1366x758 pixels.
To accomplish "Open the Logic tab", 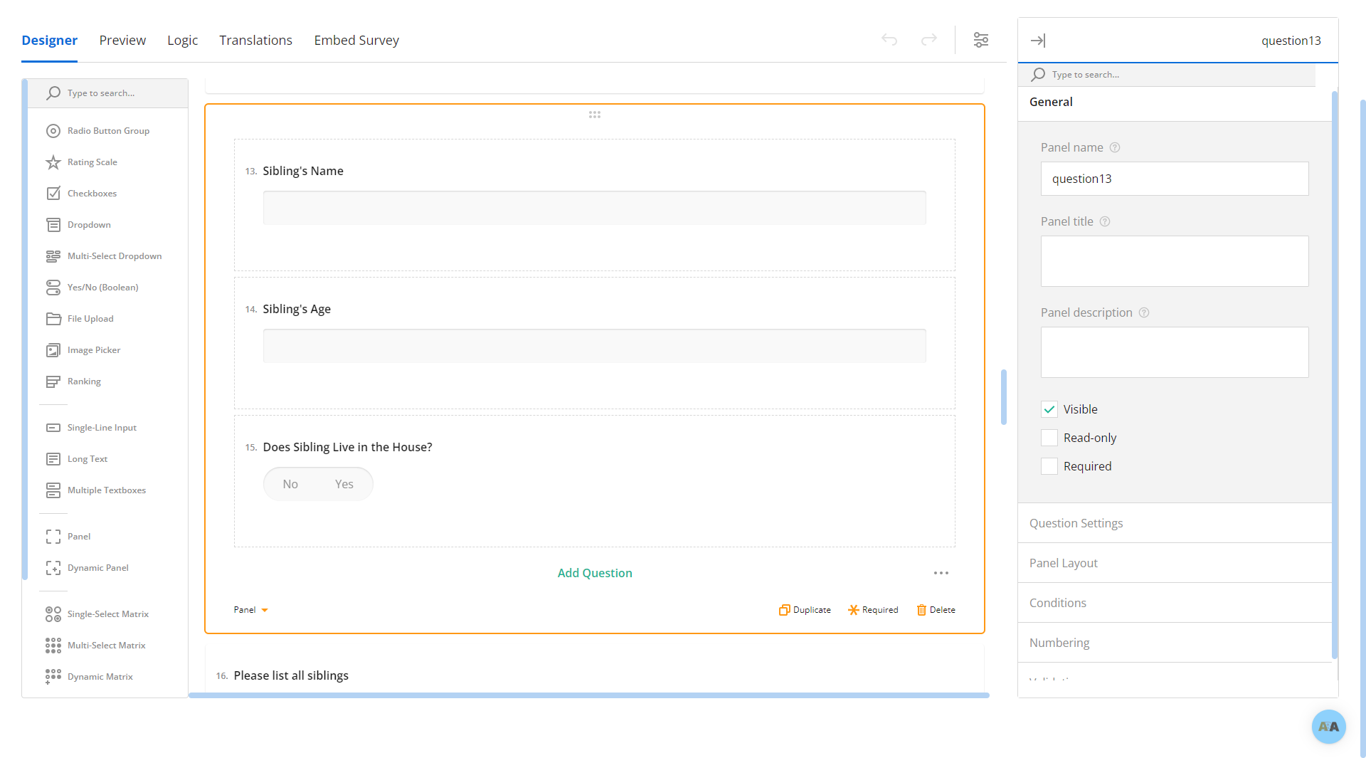I will (x=182, y=41).
